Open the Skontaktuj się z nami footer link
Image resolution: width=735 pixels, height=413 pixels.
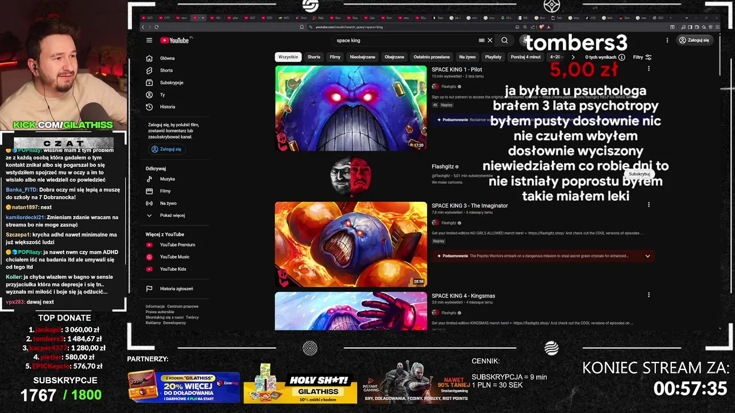[x=164, y=317]
